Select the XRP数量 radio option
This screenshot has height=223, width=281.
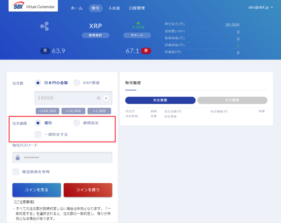[77, 83]
